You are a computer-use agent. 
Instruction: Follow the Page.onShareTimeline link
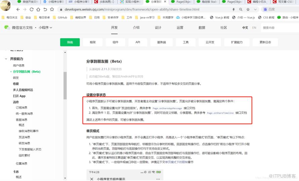[x=220, y=113]
